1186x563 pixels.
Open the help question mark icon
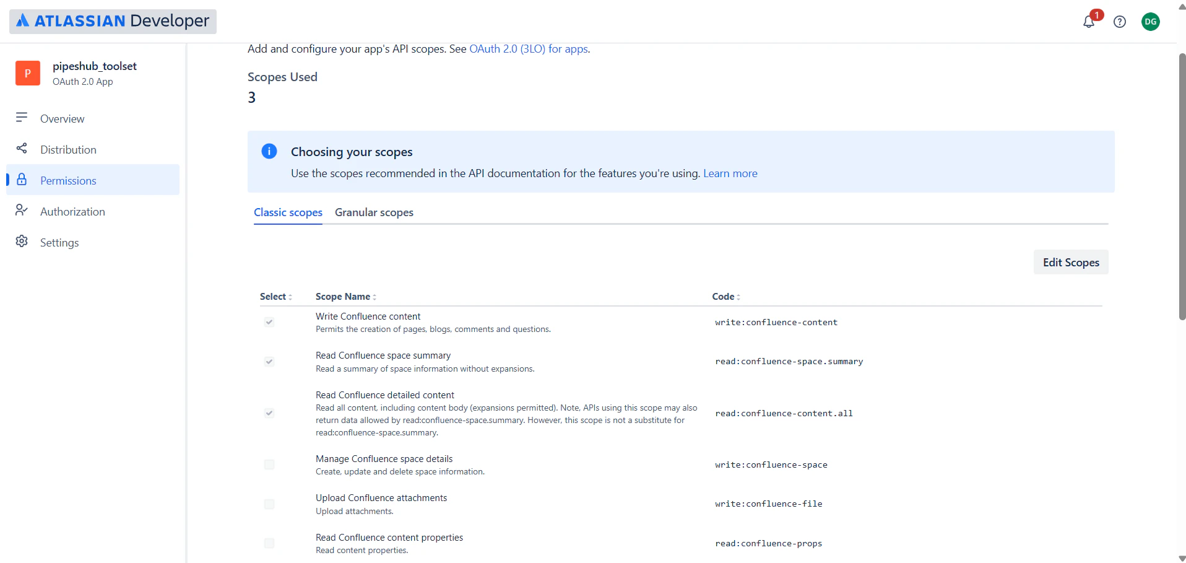(x=1120, y=22)
